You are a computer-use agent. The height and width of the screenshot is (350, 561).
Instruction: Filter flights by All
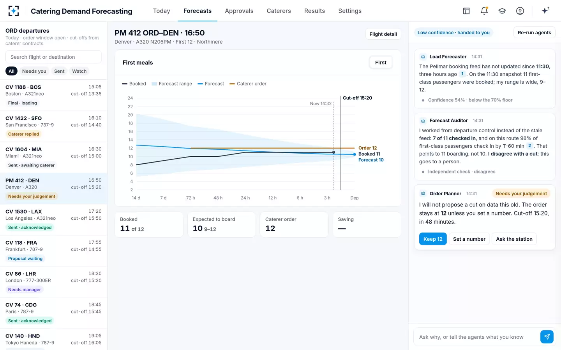(x=12, y=71)
